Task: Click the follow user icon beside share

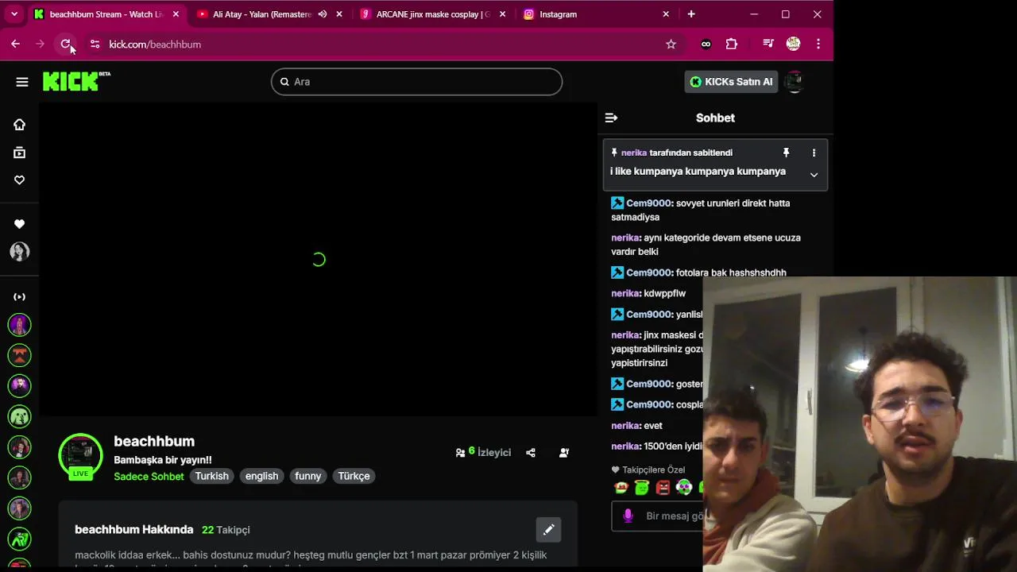Action: click(x=564, y=453)
